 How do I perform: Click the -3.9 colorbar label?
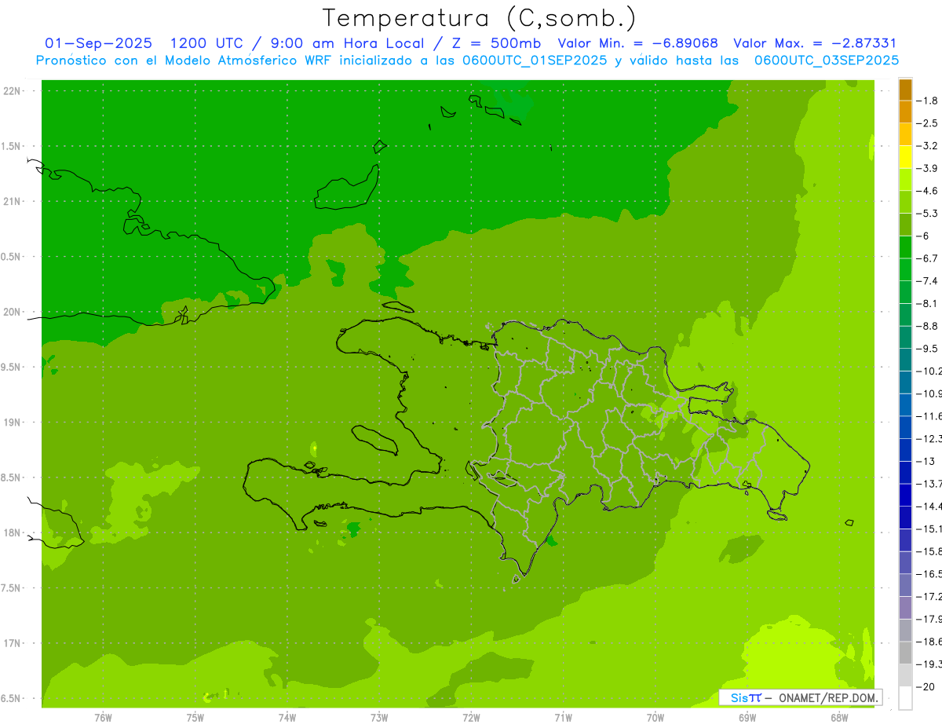[927, 168]
